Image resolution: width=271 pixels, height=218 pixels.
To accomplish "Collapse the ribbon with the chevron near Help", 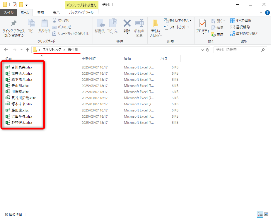I will [260, 12].
